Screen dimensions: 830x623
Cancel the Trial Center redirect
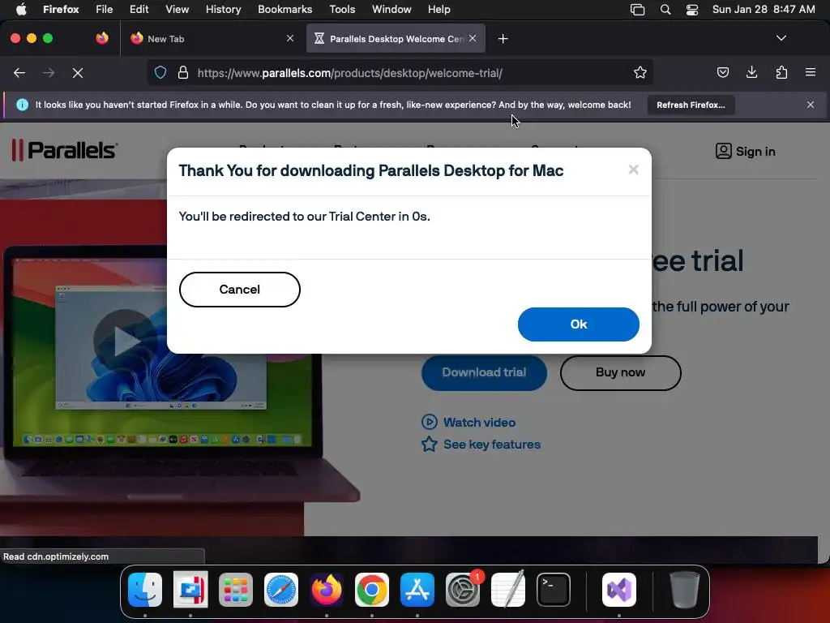[240, 290]
